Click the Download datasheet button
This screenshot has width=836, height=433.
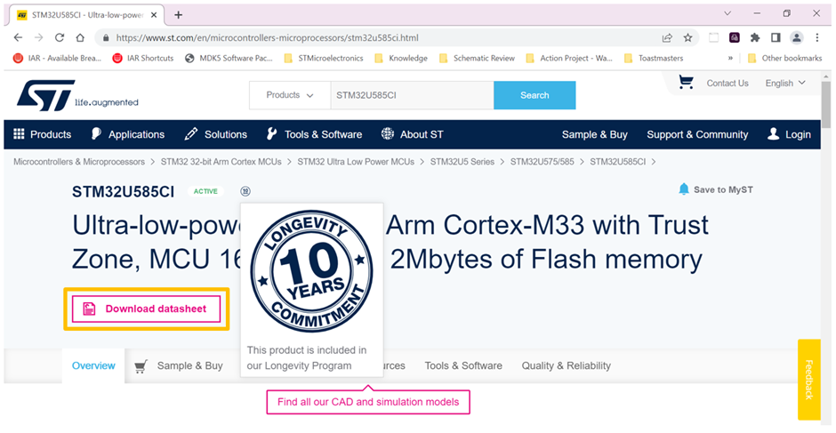point(146,309)
